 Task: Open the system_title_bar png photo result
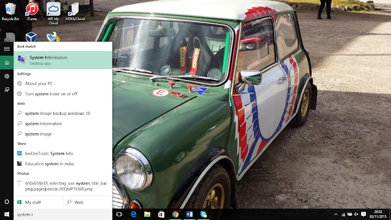(63, 186)
